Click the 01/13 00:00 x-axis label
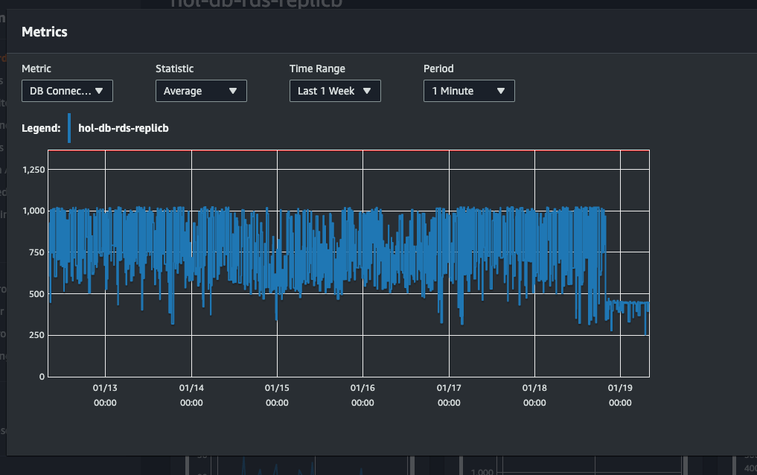This screenshot has width=757, height=475. point(105,395)
